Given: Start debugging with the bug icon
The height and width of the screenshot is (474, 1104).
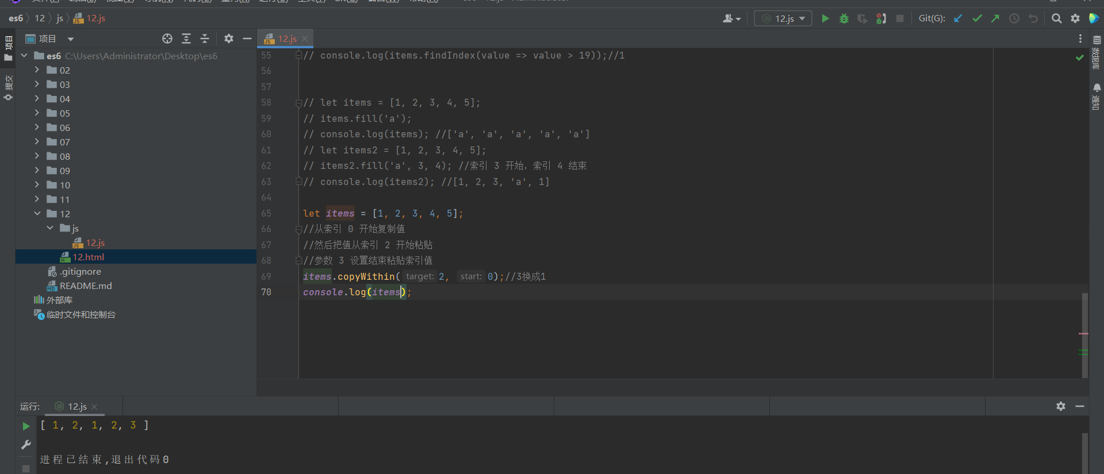Looking at the screenshot, I should click(844, 18).
